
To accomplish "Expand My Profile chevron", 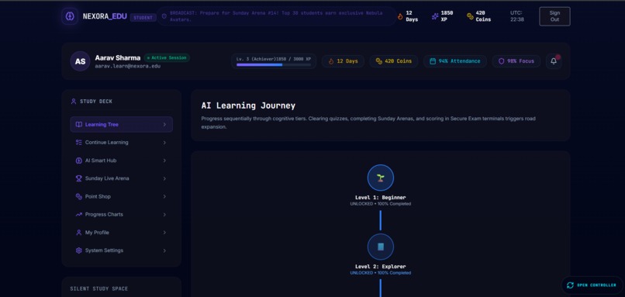I will pos(164,233).
